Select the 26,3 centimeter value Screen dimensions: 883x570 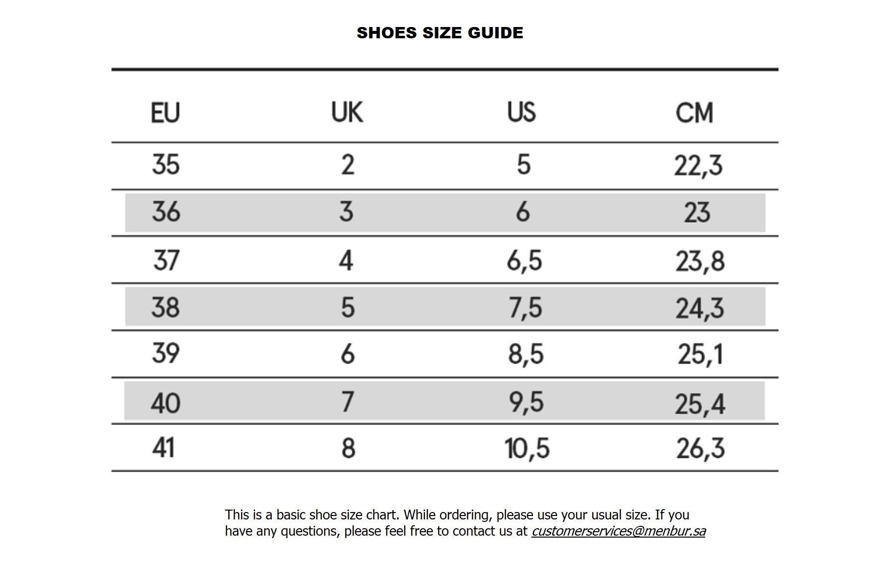point(701,449)
